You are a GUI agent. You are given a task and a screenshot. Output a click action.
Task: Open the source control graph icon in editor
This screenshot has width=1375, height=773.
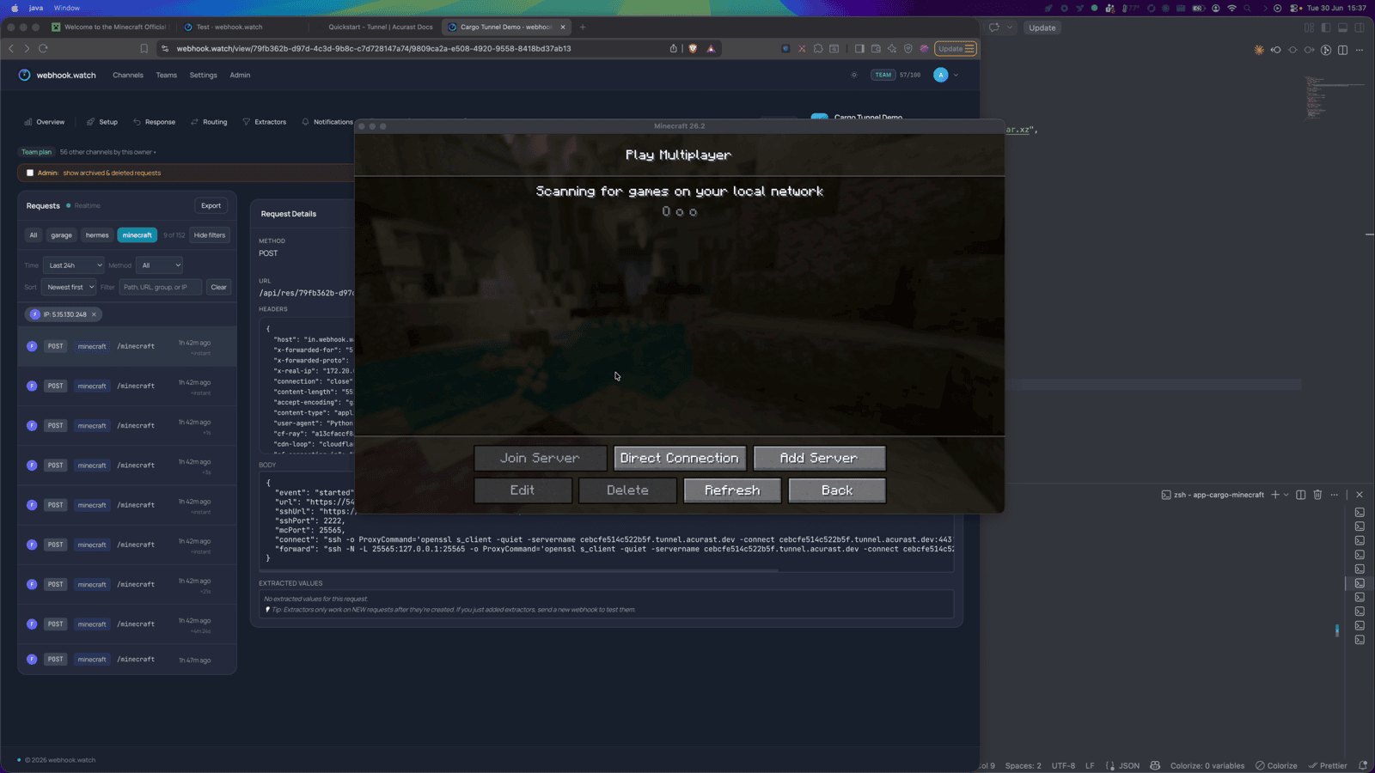click(1326, 50)
